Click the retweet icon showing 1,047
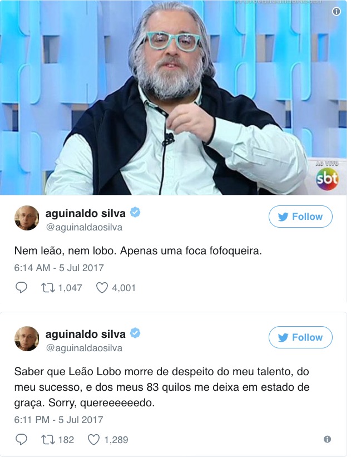Screen dimensions: 351x457 click(x=48, y=288)
